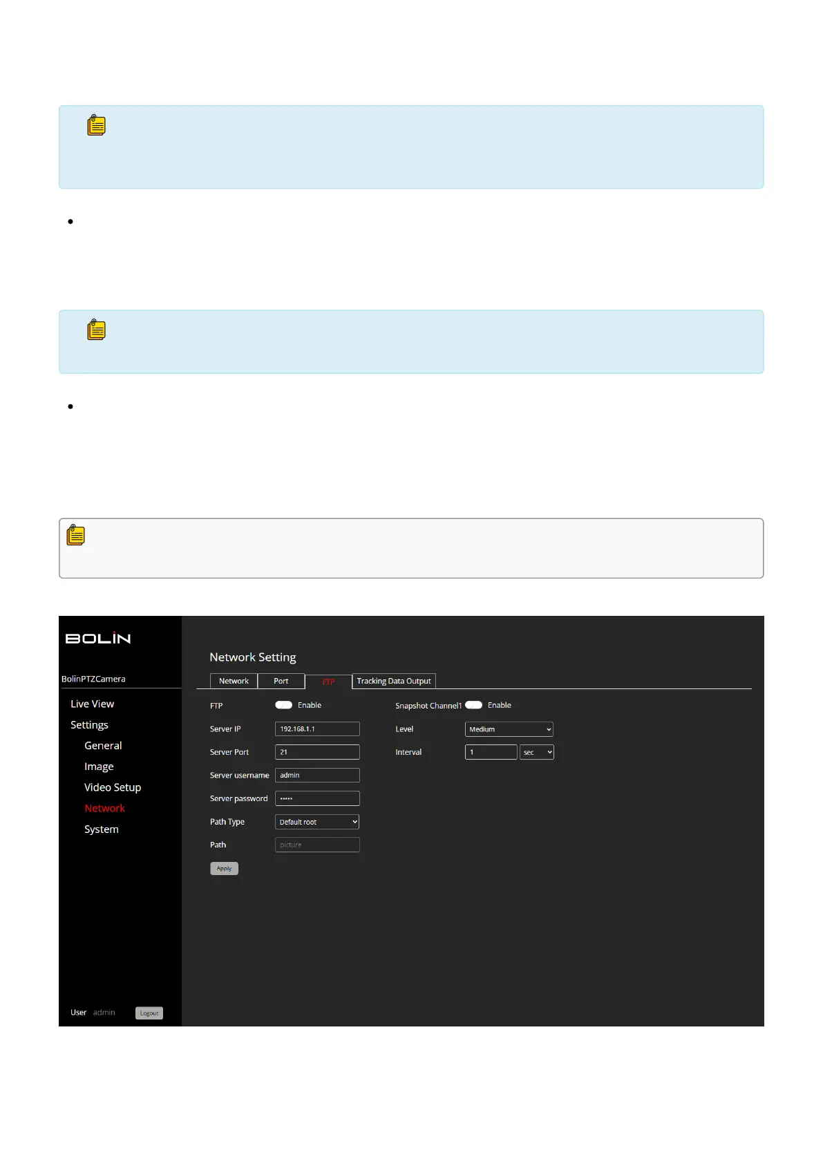Click the first blue note's notepad icon
The width and height of the screenshot is (823, 1164).
[97, 126]
